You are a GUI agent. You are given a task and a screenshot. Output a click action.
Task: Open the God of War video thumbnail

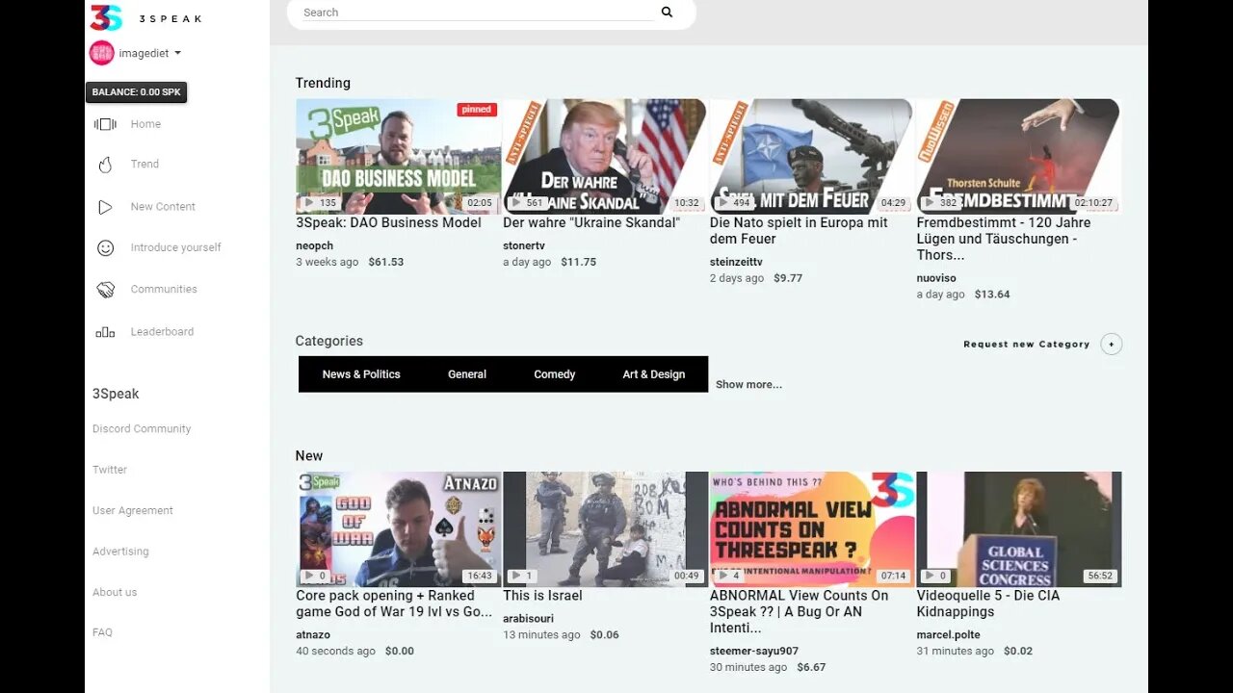point(399,529)
